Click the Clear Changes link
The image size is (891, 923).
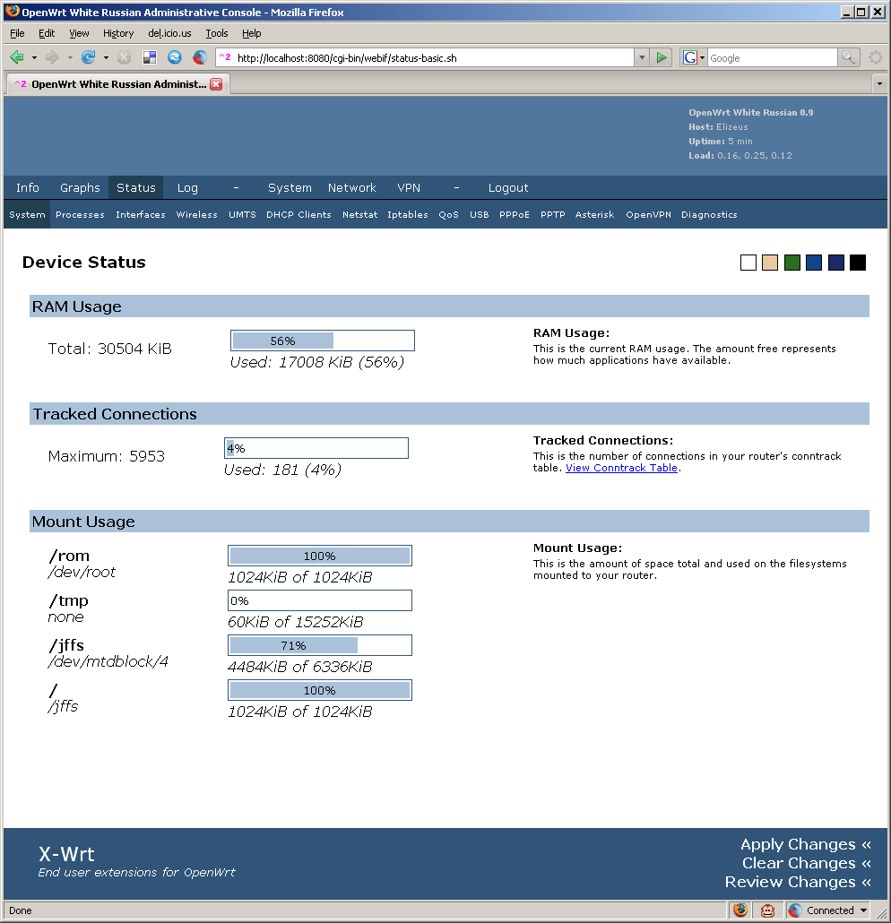point(806,863)
